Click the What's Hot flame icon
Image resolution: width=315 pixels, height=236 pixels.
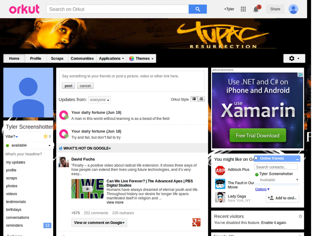pyautogui.click(x=61, y=148)
